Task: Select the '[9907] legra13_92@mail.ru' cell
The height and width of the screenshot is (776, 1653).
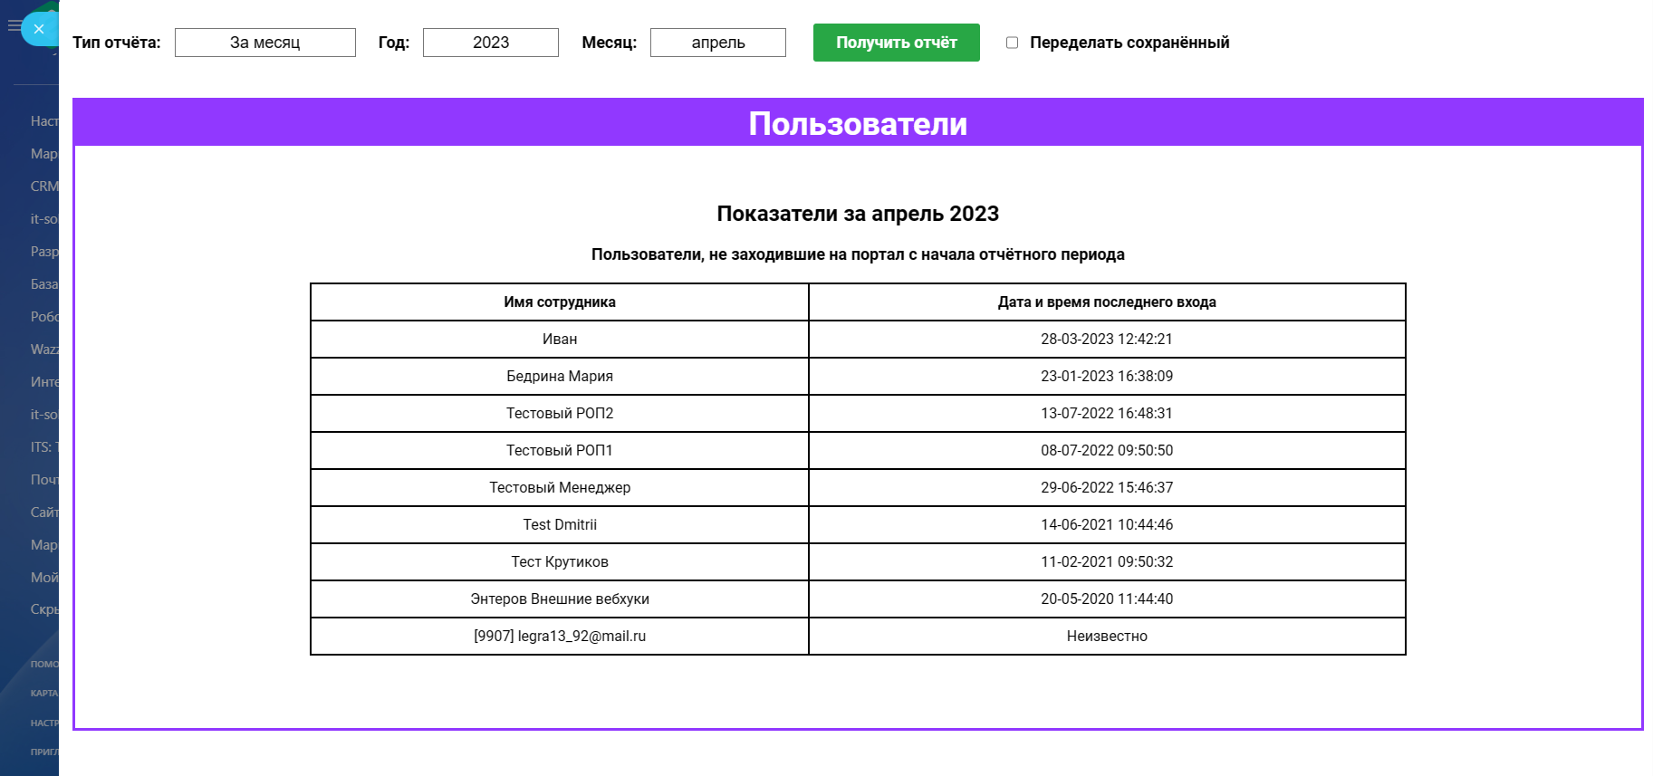Action: [560, 637]
